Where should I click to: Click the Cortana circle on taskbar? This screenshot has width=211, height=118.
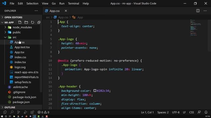[x=6, y=116]
